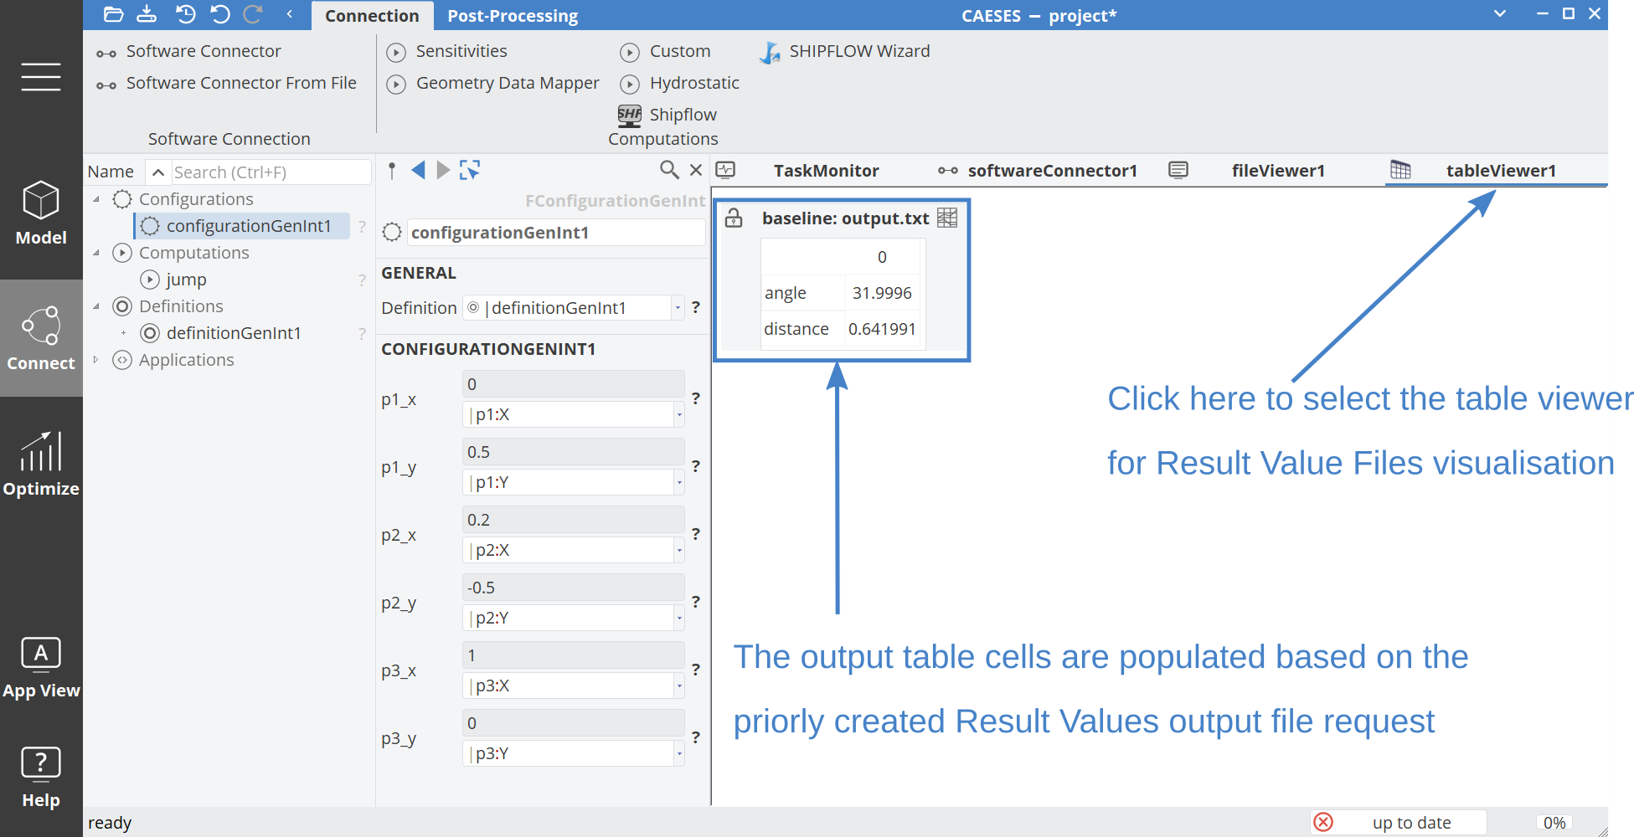
Task: Create a Sensitivities computation
Action: tap(447, 52)
